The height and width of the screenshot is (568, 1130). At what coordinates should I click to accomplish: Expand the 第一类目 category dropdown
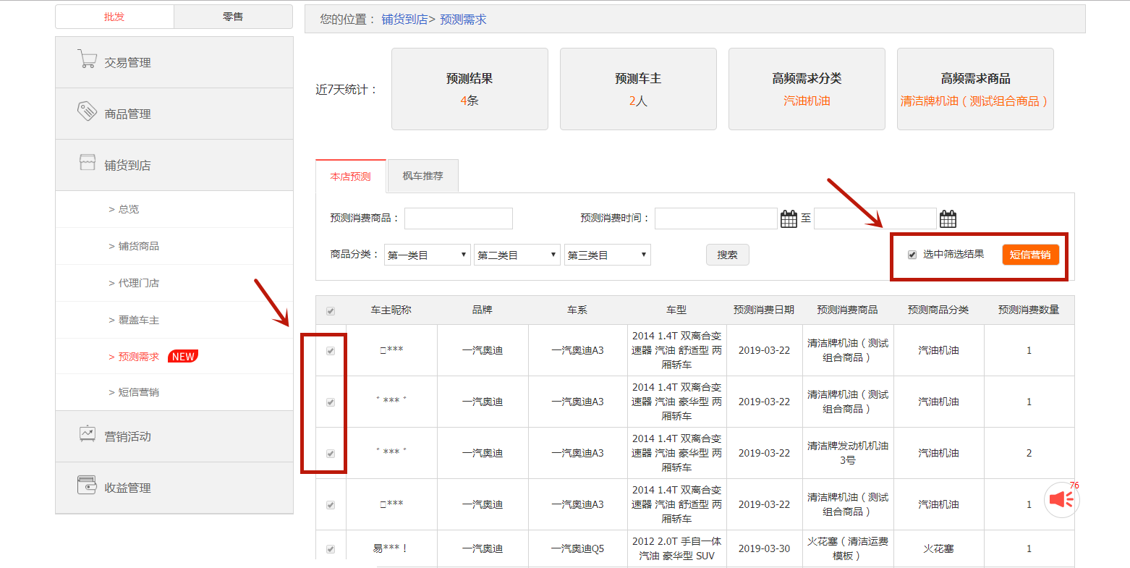427,255
